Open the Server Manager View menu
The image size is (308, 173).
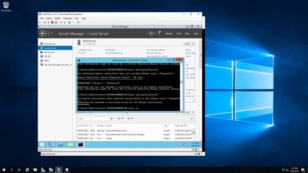point(187,34)
